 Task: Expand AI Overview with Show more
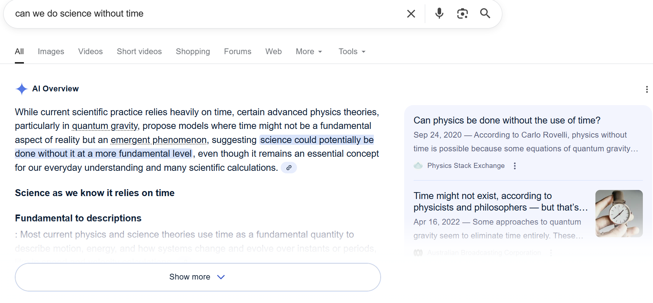[x=198, y=277]
